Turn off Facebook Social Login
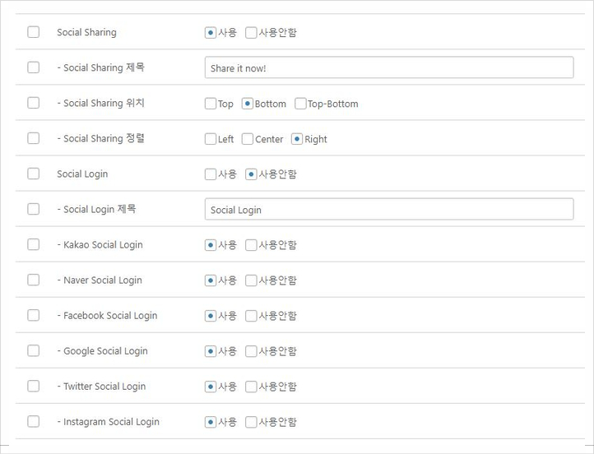The height and width of the screenshot is (454, 594). tap(251, 316)
